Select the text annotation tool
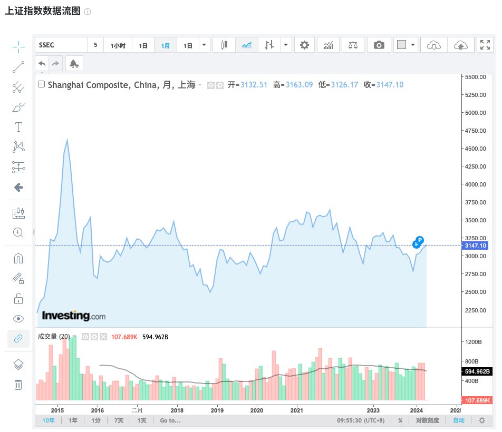Image resolution: width=502 pixels, height=432 pixels. [18, 127]
